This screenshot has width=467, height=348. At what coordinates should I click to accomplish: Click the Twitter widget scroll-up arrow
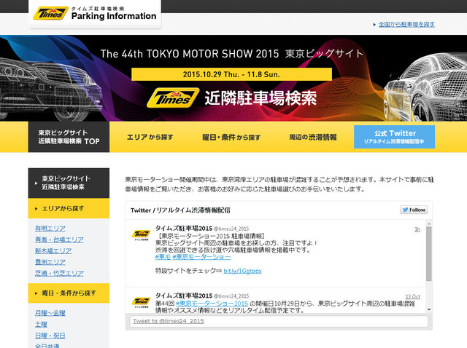[429, 224]
